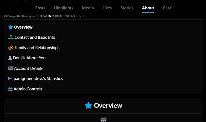This screenshot has width=206, height=122.
Task: Show the Likes tab
Action: point(107,8)
